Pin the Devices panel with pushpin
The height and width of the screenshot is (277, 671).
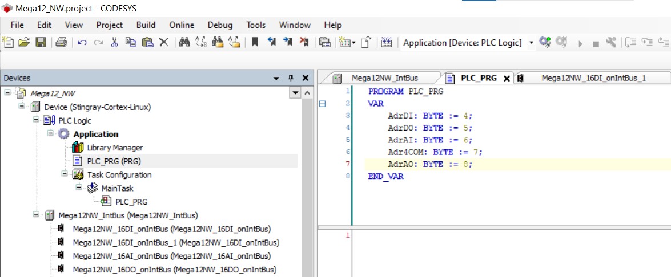(290, 78)
